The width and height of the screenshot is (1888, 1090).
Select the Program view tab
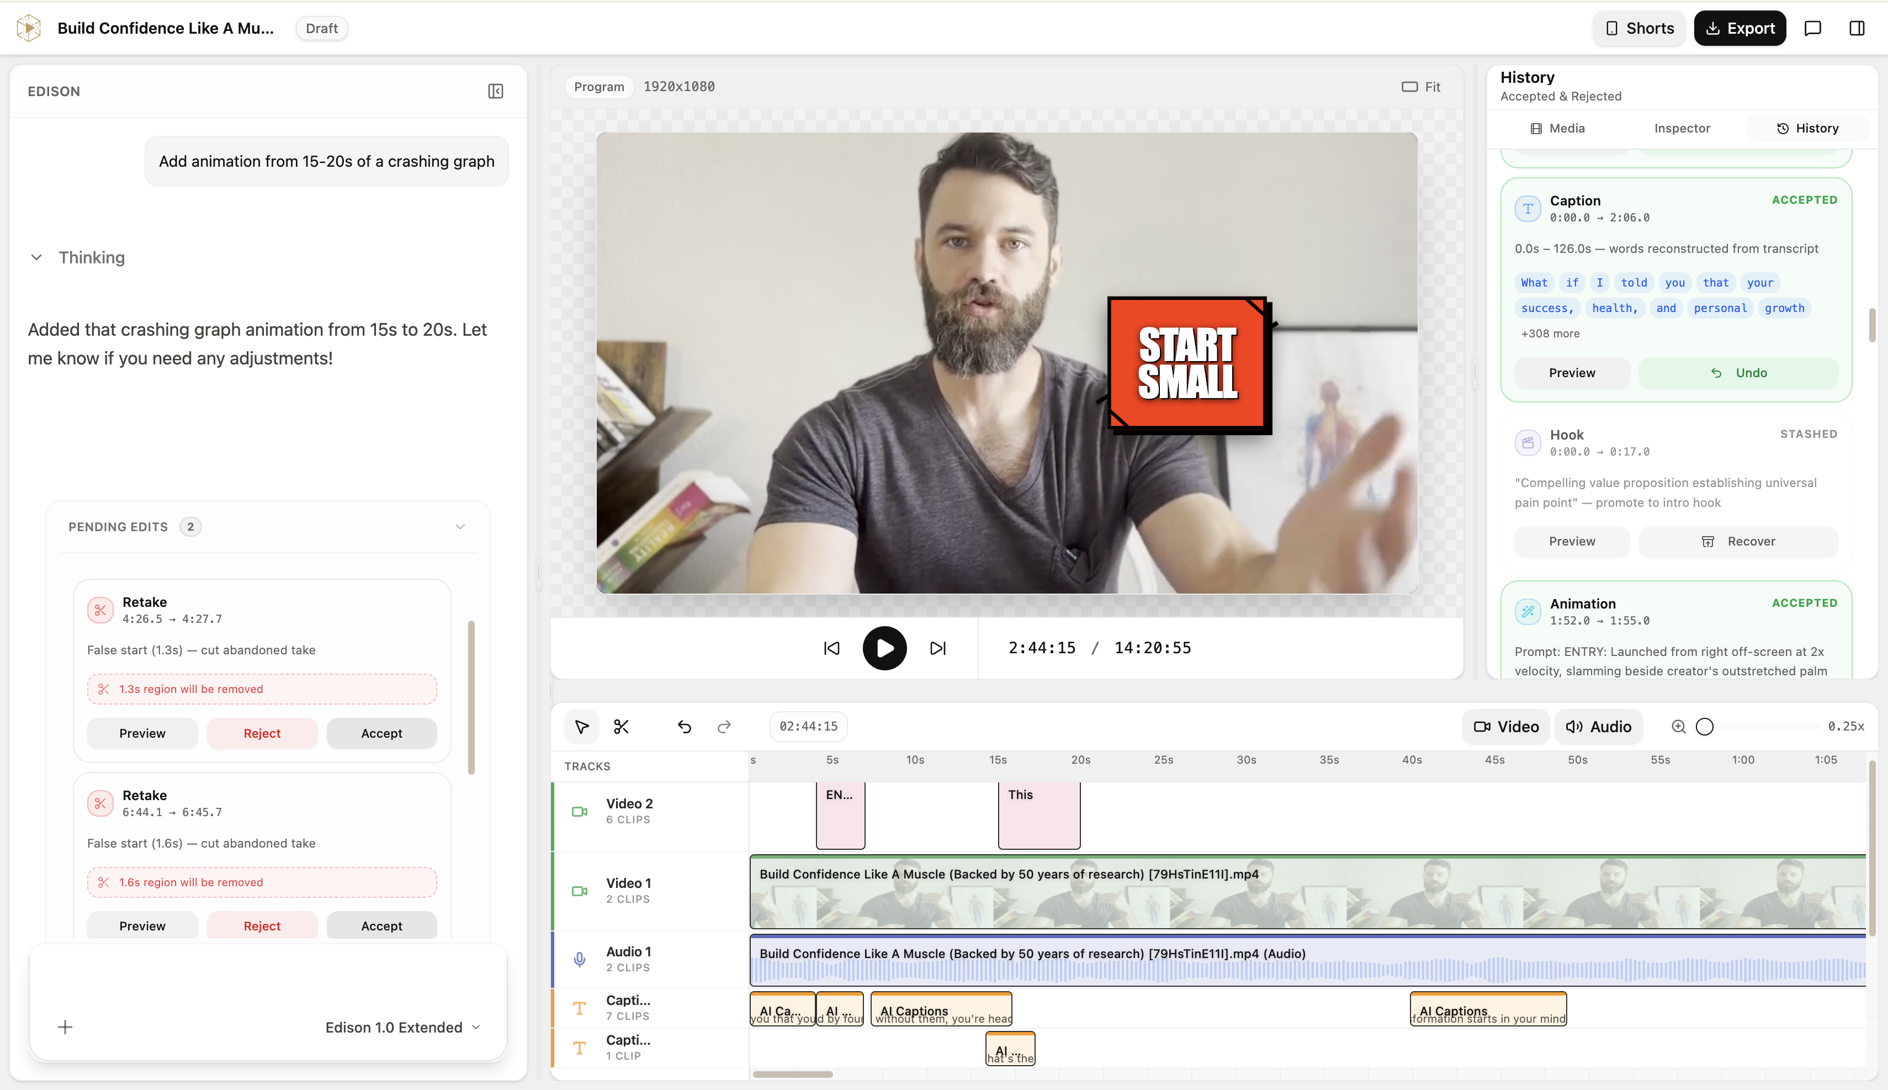(x=598, y=87)
